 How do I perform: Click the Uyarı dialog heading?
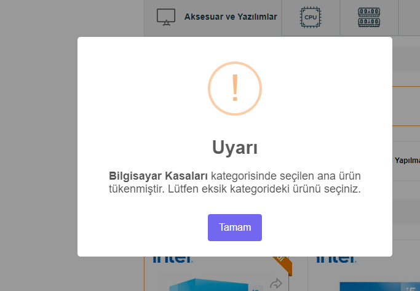235,147
